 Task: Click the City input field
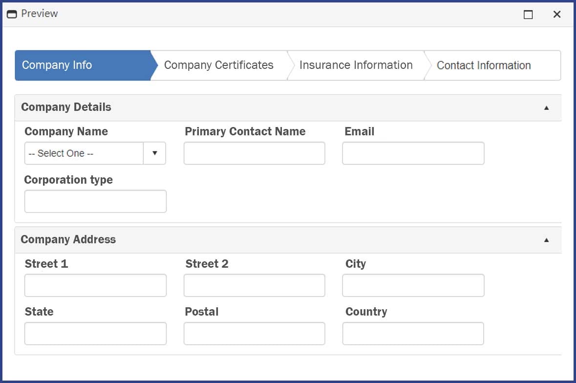click(413, 285)
